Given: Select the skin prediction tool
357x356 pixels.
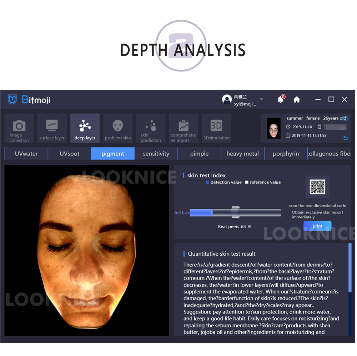Looking at the screenshot, I should (x=150, y=128).
